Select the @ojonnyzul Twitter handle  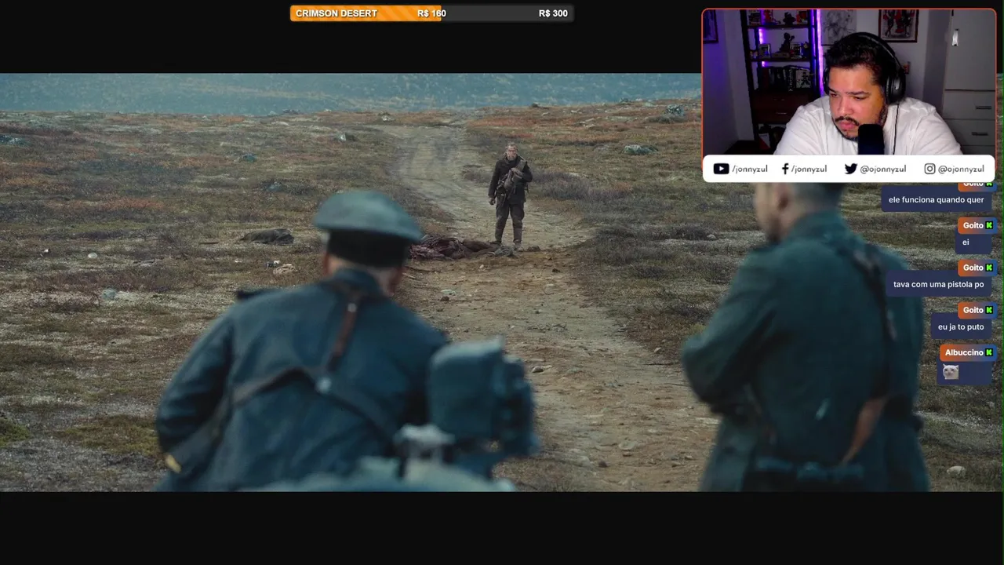click(x=883, y=169)
